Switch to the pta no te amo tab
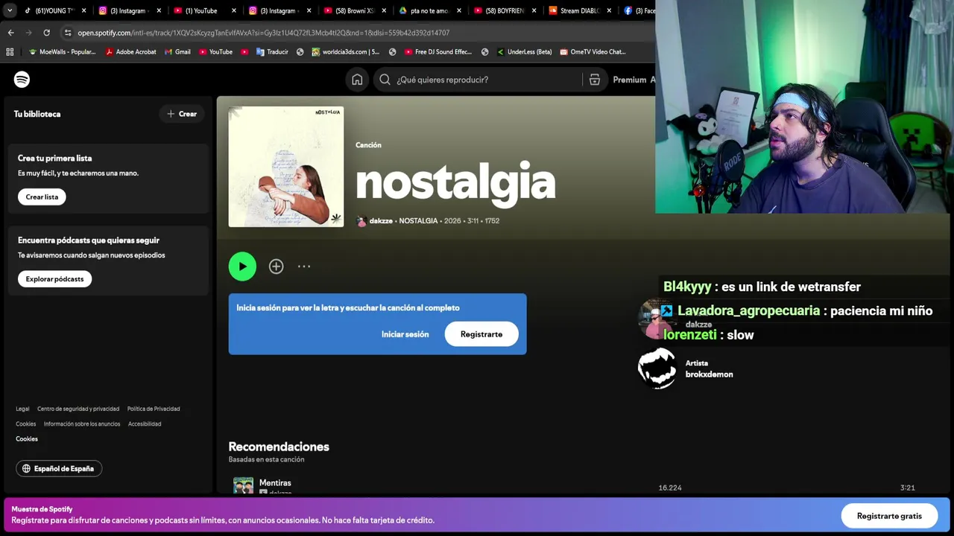The width and height of the screenshot is (954, 536). point(429,10)
